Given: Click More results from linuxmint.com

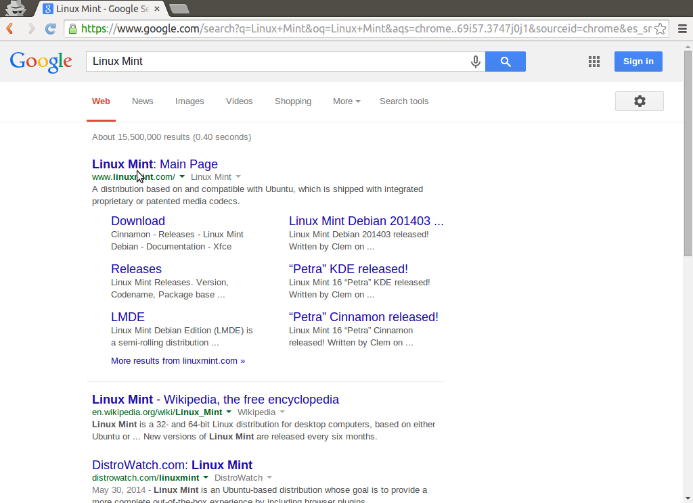Looking at the screenshot, I should click(x=177, y=360).
